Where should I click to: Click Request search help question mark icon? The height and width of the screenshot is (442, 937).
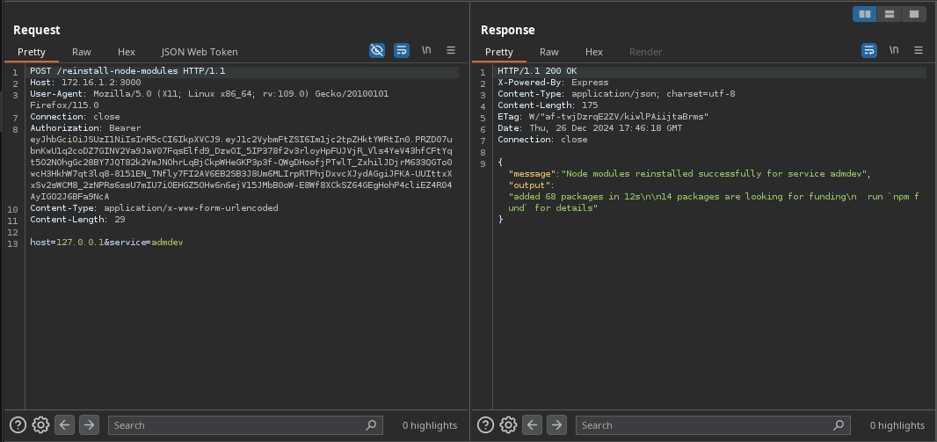click(17, 425)
